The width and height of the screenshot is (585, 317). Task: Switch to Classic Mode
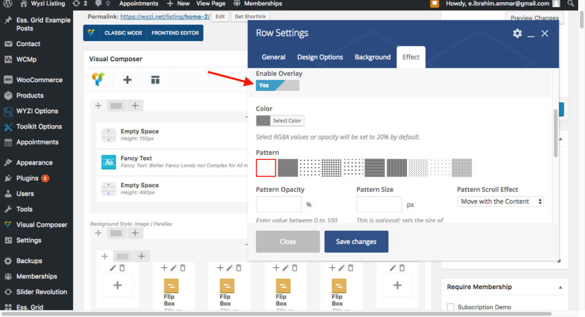pyautogui.click(x=123, y=33)
